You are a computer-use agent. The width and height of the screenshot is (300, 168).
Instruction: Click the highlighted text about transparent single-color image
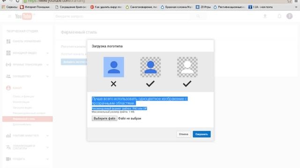point(140,101)
